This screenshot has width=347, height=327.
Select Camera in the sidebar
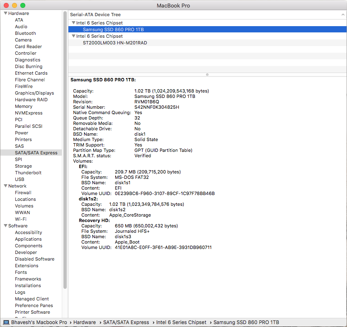pos(23,40)
